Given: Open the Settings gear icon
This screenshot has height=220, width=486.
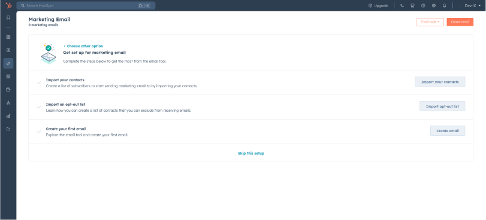Looking at the screenshot, I should point(434,5).
